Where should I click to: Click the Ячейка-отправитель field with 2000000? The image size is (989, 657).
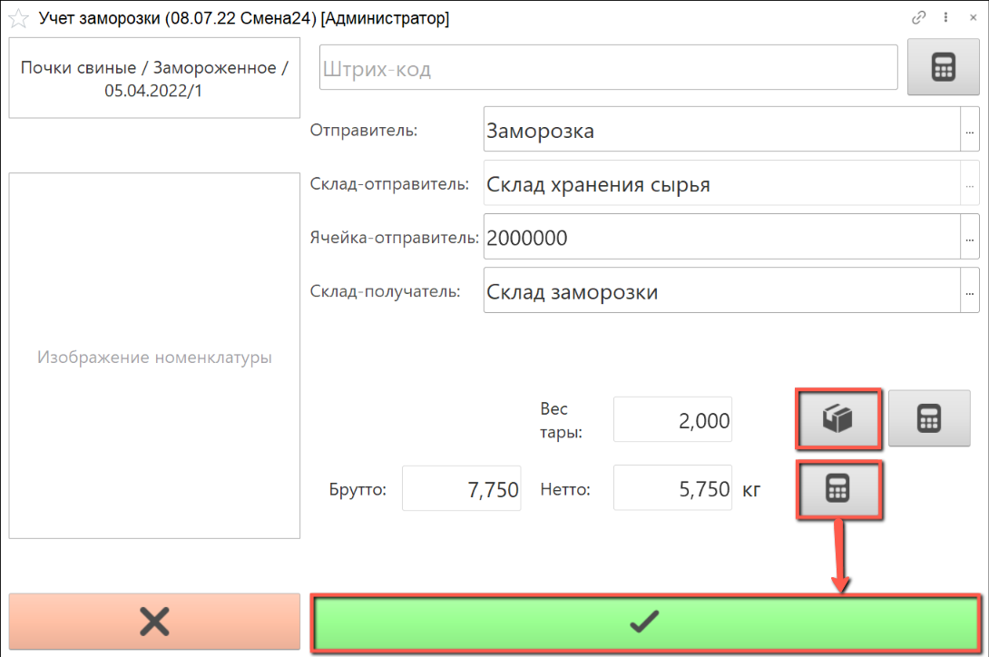coord(721,239)
